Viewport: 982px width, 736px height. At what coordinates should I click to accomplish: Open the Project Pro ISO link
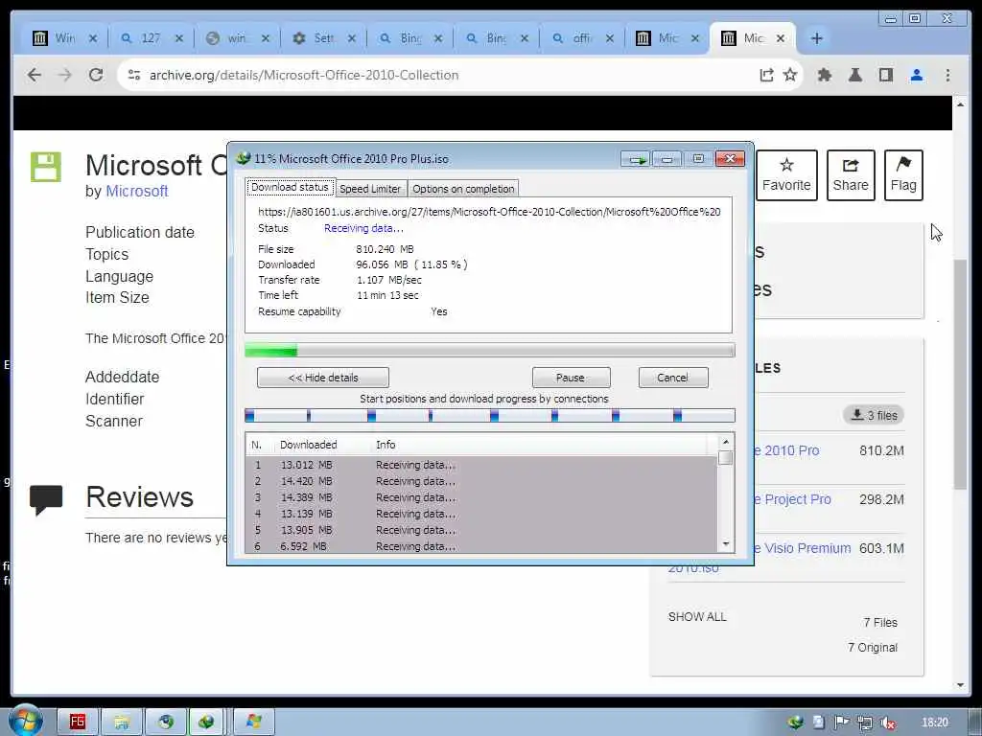792,499
